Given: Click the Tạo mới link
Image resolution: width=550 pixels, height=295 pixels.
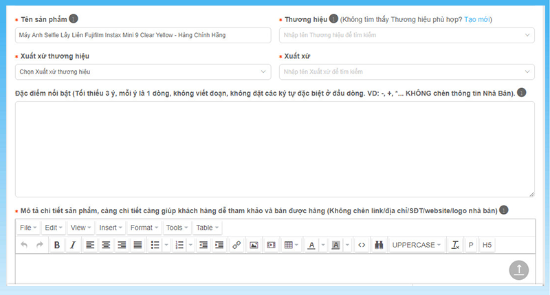Looking at the screenshot, I should coord(476,20).
